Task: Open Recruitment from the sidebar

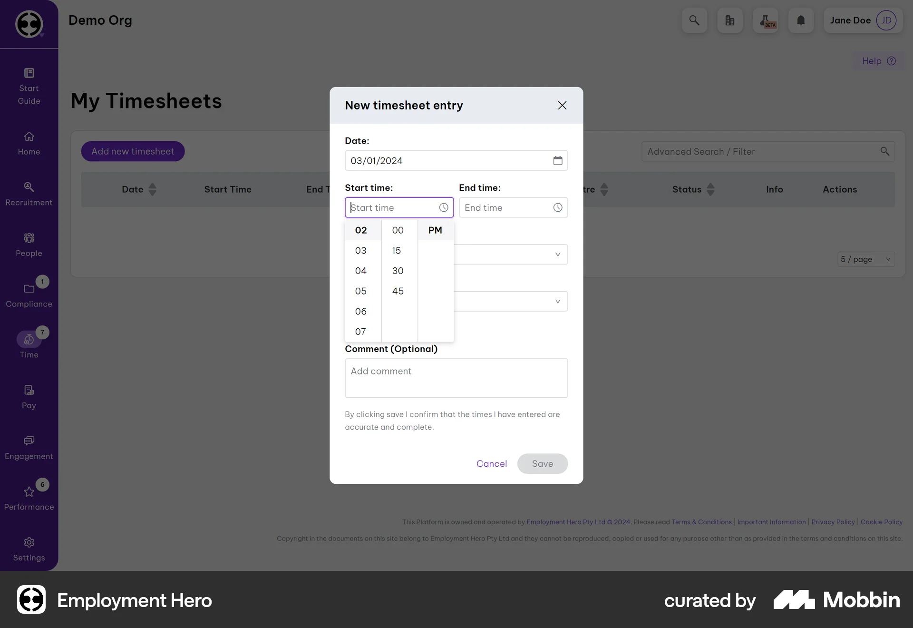Action: 29,187
